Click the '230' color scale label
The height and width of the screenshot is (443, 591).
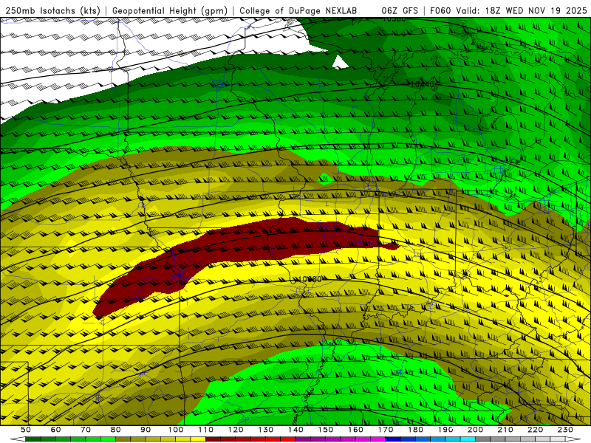[565, 430]
